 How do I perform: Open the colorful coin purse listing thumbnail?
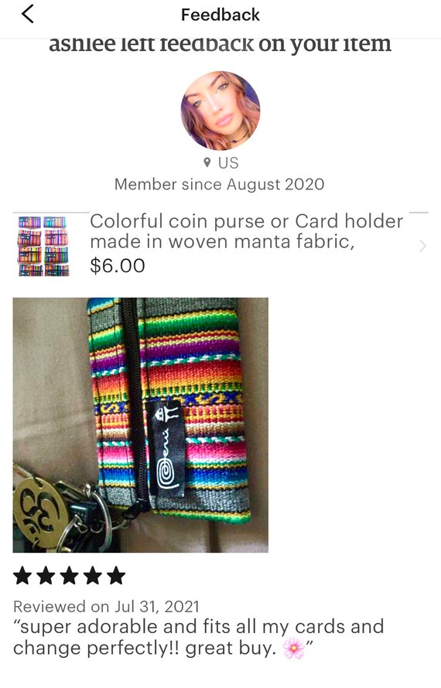pos(43,246)
